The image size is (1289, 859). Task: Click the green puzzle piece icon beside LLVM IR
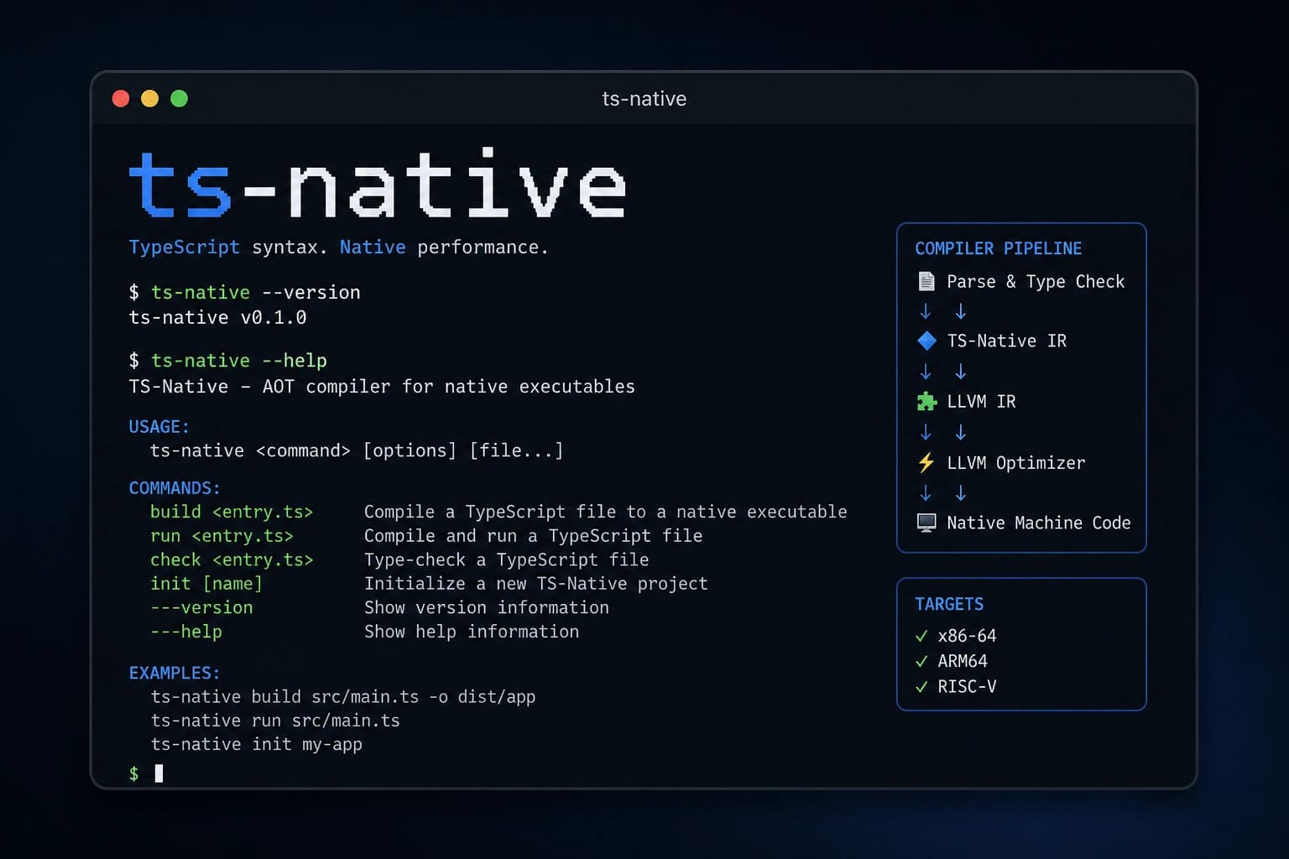[x=926, y=402]
